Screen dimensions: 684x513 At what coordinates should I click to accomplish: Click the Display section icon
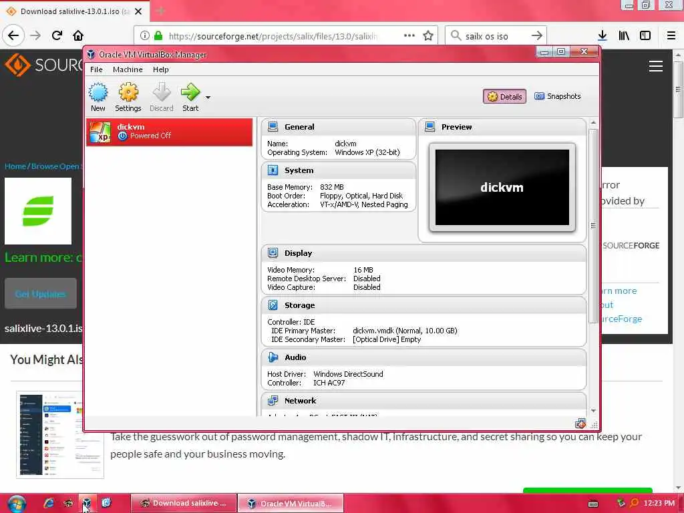click(x=273, y=253)
